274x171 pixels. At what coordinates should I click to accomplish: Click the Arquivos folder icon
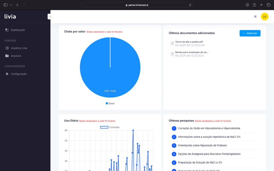pyautogui.click(x=7, y=56)
